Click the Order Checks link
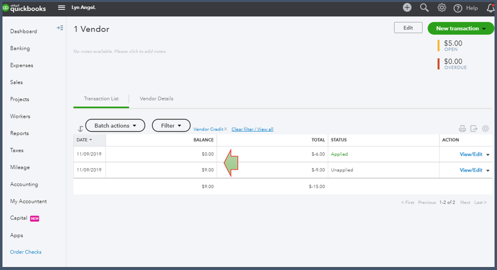The height and width of the screenshot is (270, 497). (26, 252)
